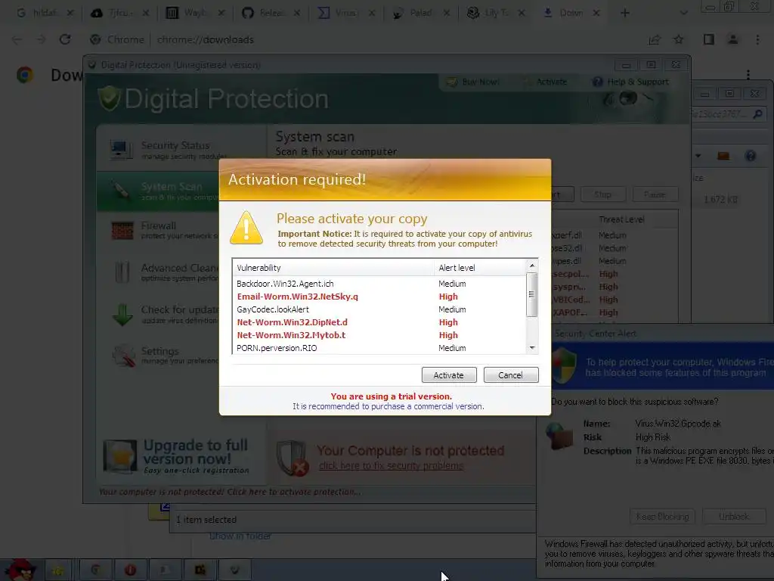Open Settings icon in Digital Protection sidebar
Image resolution: width=774 pixels, height=581 pixels.
pyautogui.click(x=123, y=356)
